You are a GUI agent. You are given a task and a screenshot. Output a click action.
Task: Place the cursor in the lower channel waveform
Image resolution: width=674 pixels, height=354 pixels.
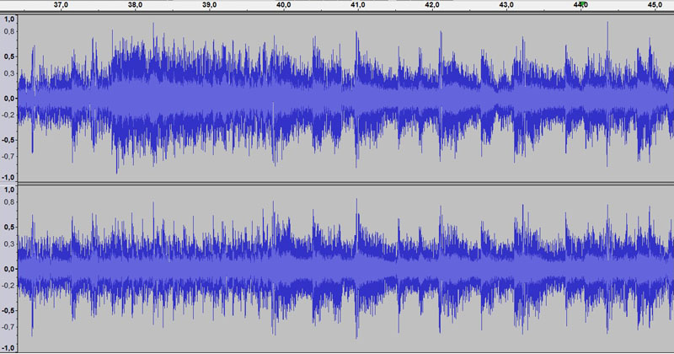click(345, 269)
